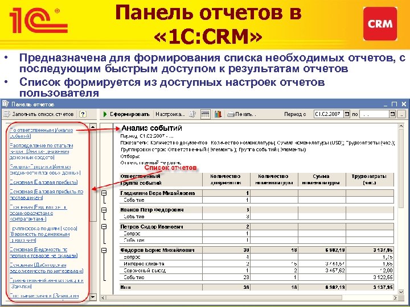Screen dimensions: 410x307
Task: Click Заполнить список отчетов toolbar button
Action: coord(39,114)
